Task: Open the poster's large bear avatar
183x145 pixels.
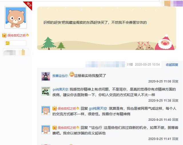Action: tap(16, 17)
